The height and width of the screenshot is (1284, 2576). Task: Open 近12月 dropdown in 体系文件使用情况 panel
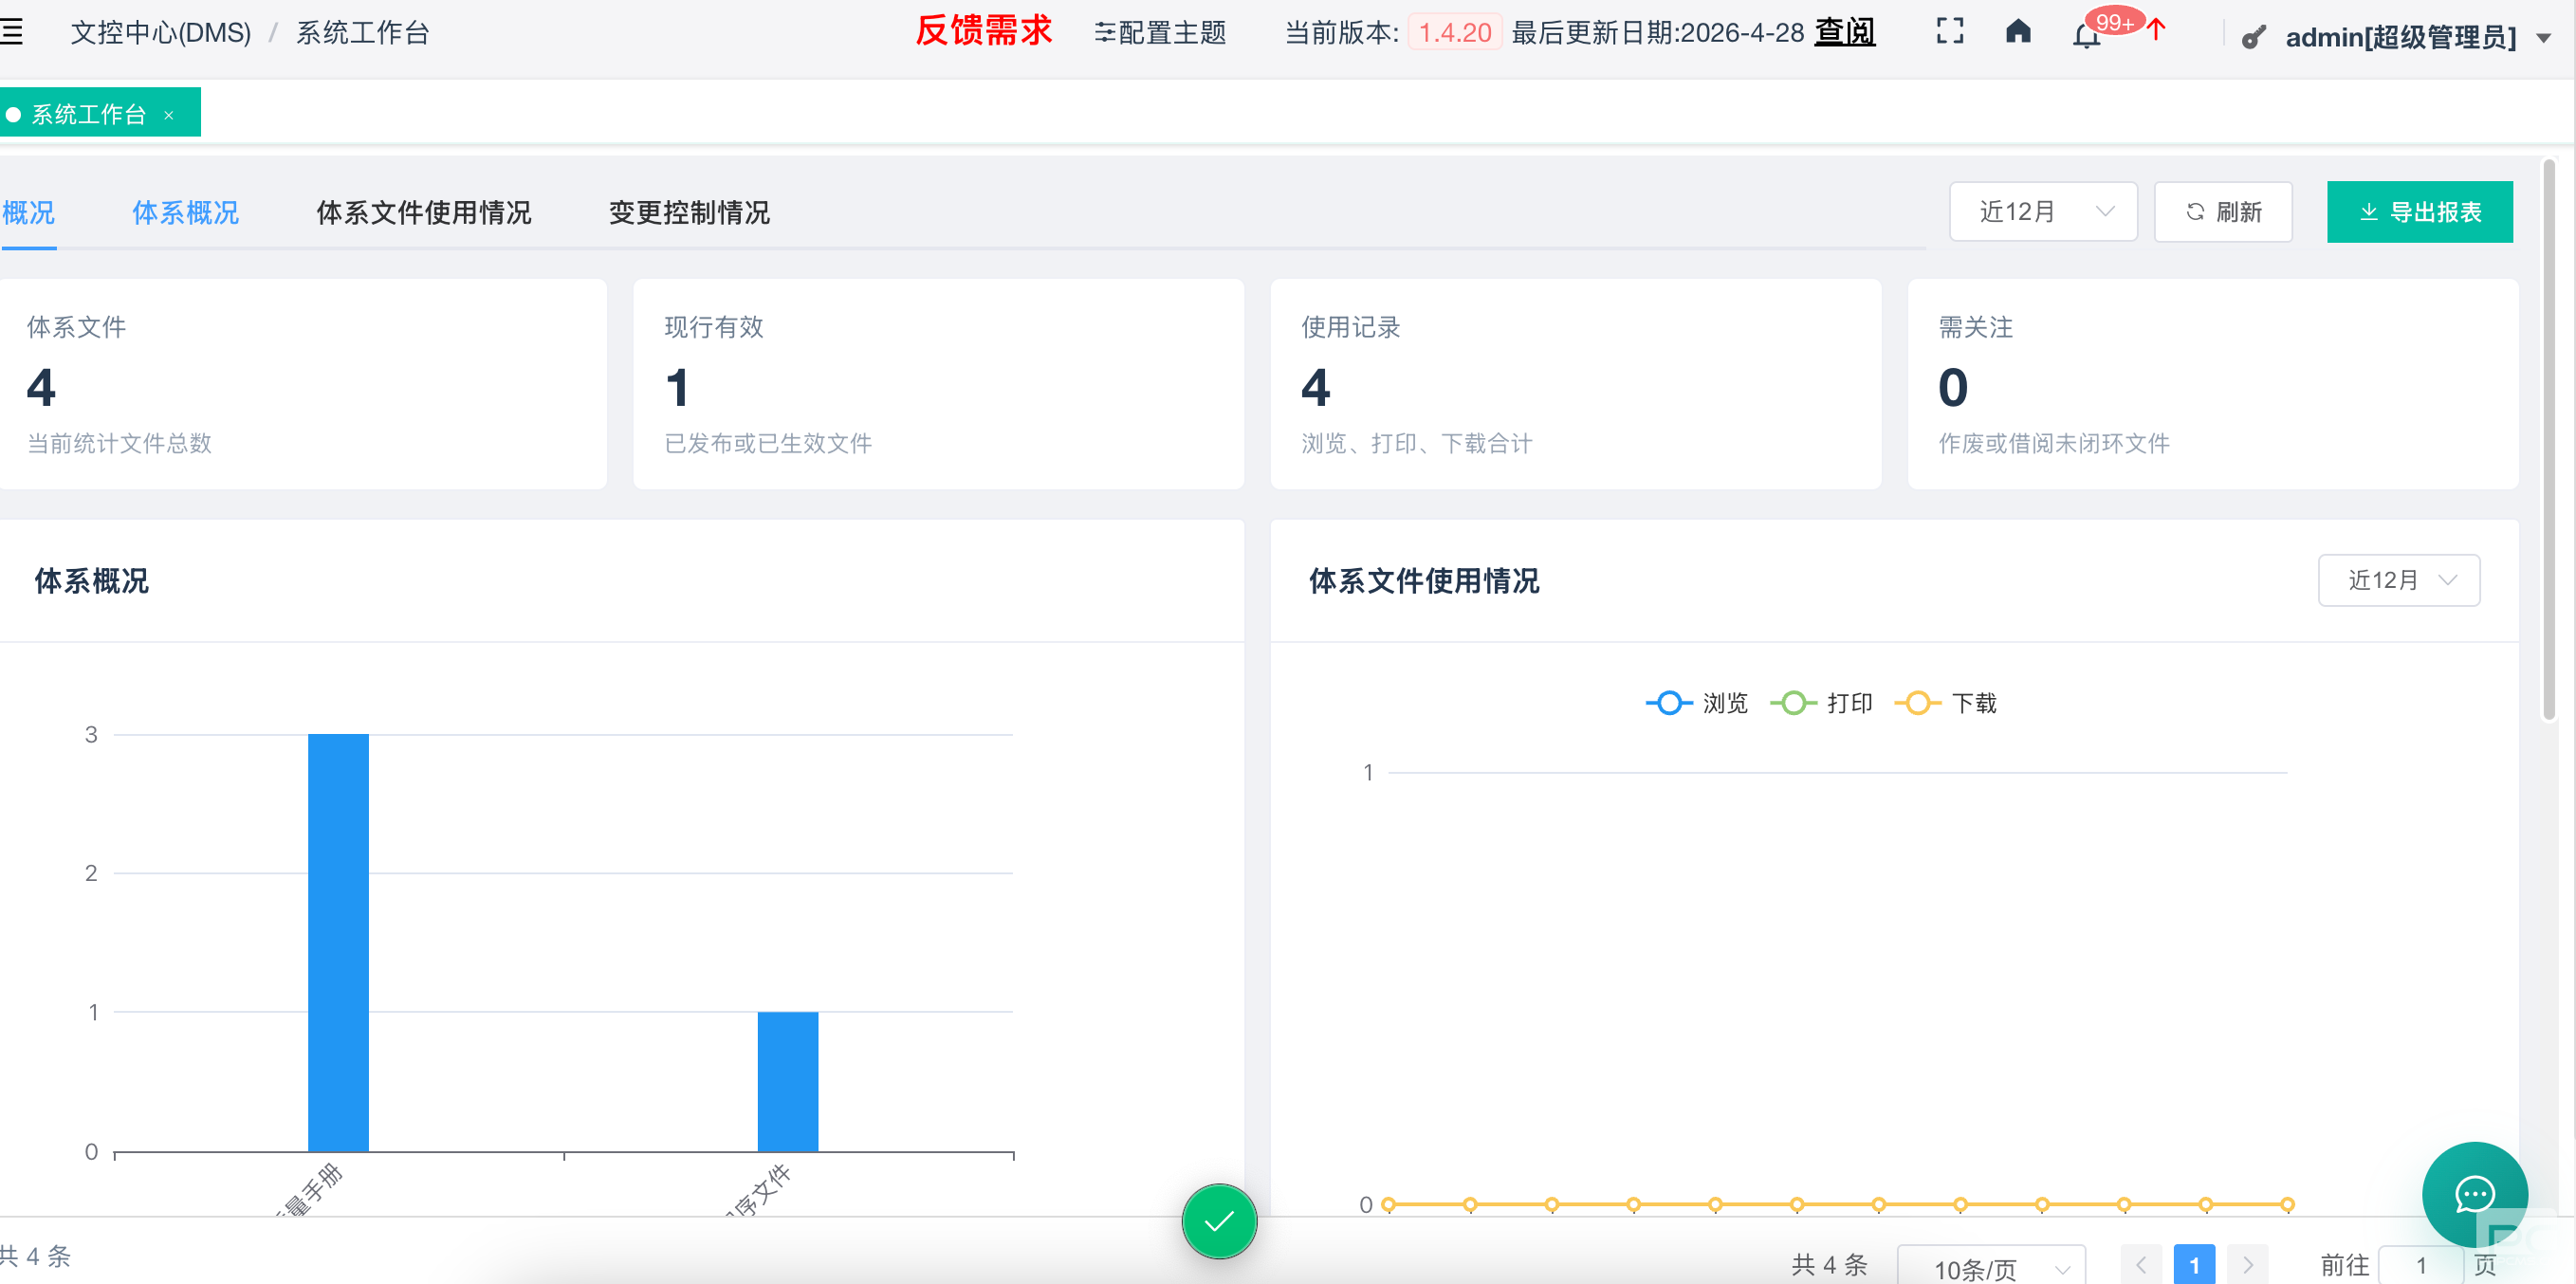pyautogui.click(x=2398, y=580)
